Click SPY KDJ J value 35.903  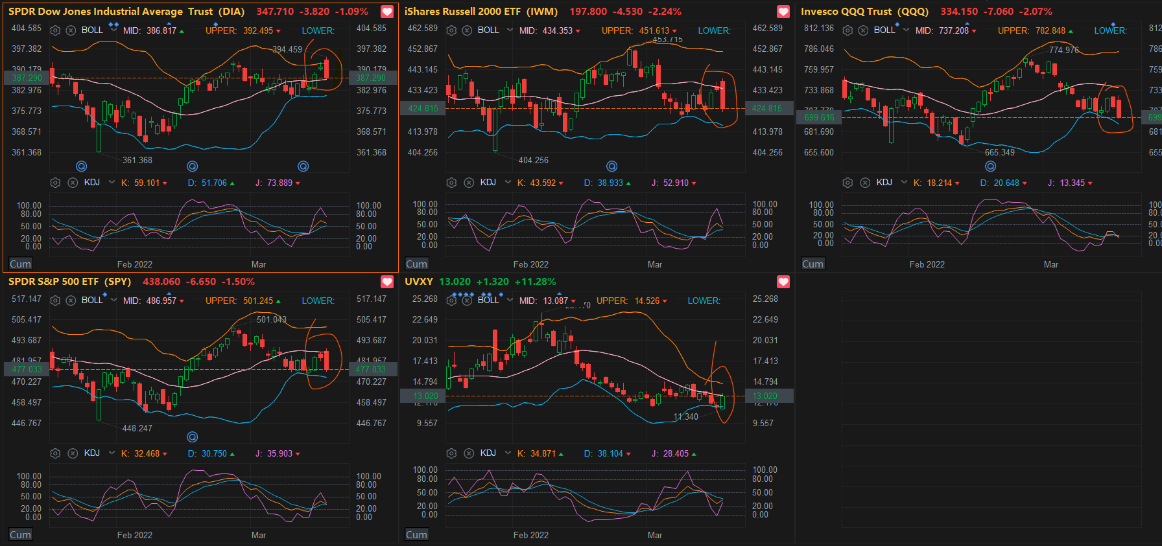pyautogui.click(x=280, y=453)
